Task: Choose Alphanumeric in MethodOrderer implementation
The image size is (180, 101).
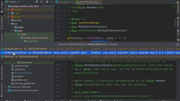Action: 90,49
